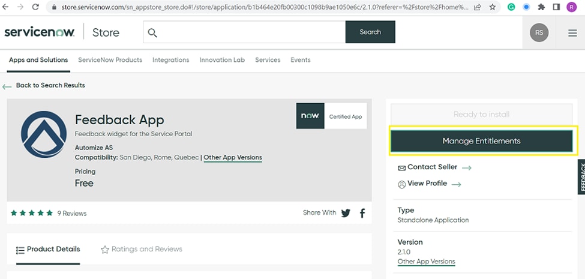
Task: Click the hamburger menu icon
Action: (x=572, y=33)
